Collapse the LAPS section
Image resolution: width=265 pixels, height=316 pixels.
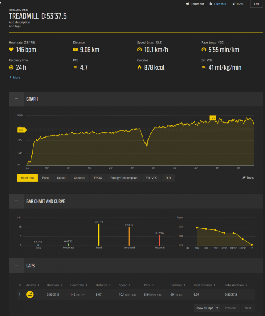[x=16, y=265]
